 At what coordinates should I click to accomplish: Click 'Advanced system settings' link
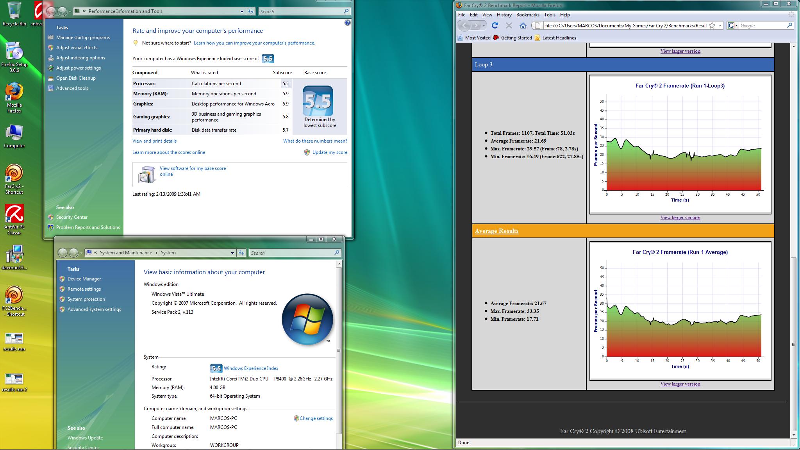pyautogui.click(x=94, y=309)
